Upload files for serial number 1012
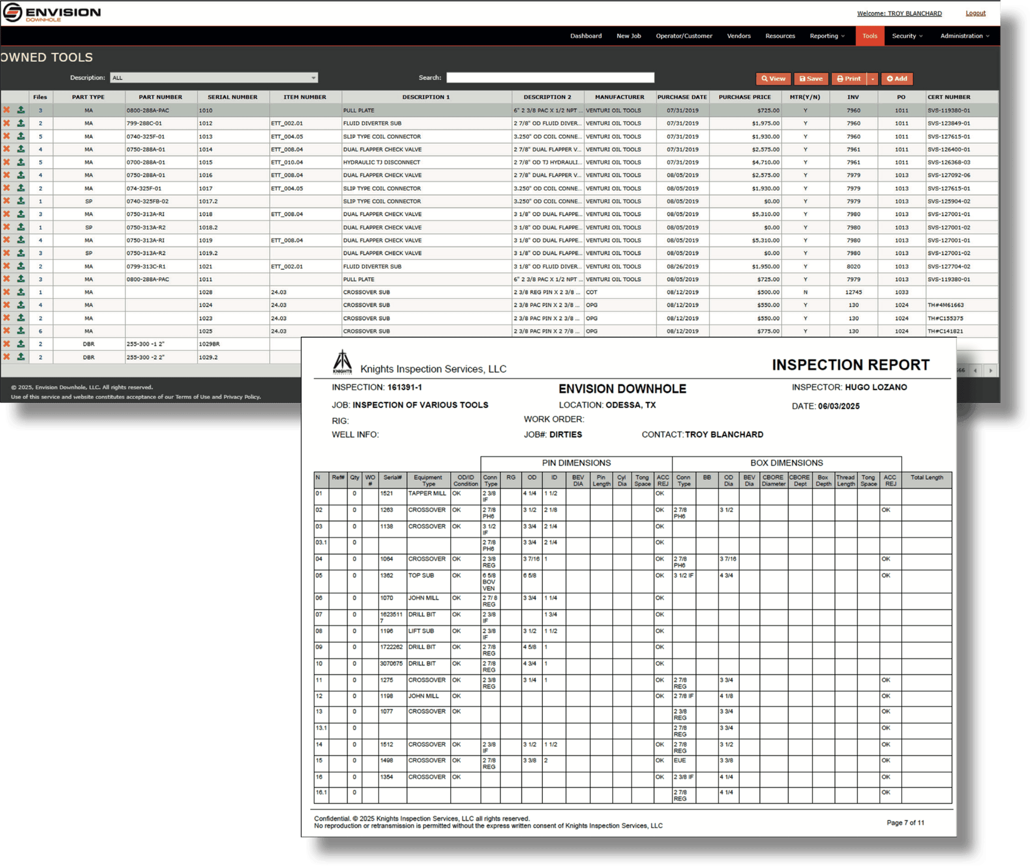This screenshot has width=1030, height=866. [21, 123]
